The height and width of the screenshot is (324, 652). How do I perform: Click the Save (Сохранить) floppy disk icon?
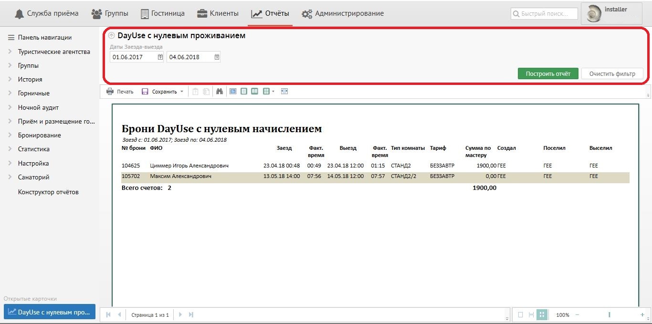[x=145, y=92]
